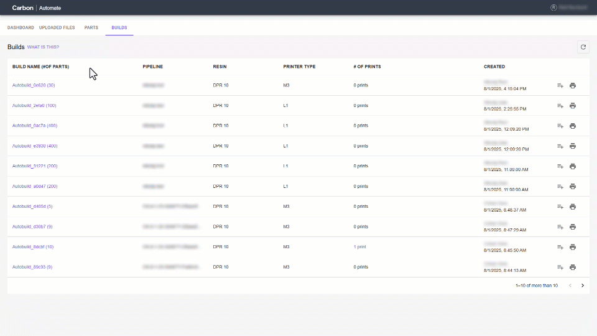Open build Autobuild_e3930 (400)
The image size is (597, 336).
(35, 146)
